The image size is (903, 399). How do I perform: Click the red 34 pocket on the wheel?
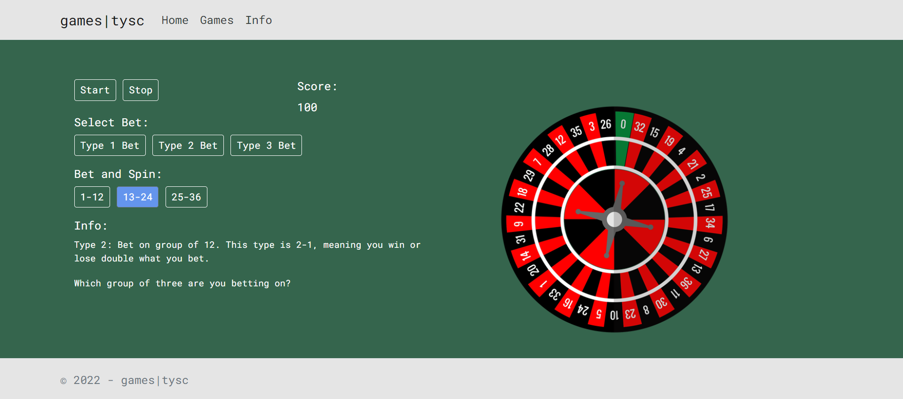710,223
